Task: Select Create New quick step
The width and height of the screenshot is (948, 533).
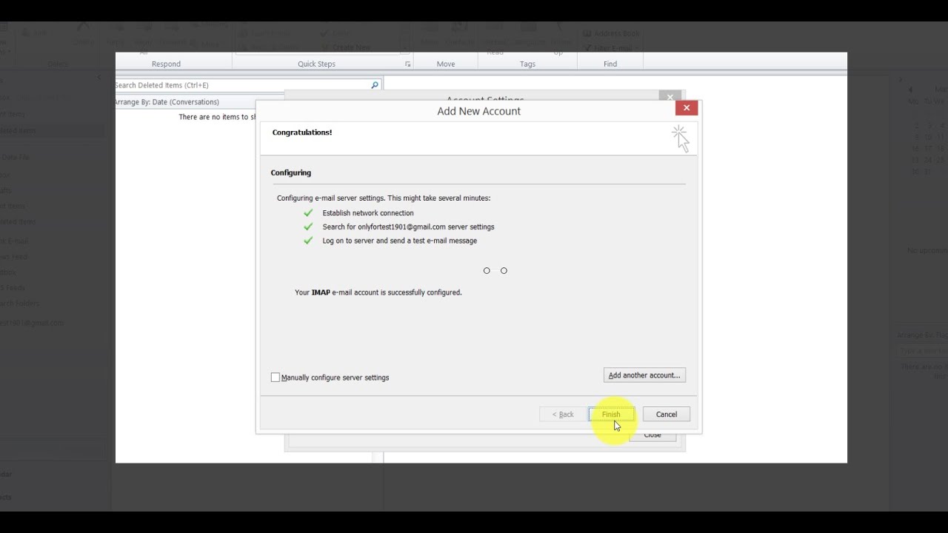Action: pyautogui.click(x=346, y=47)
